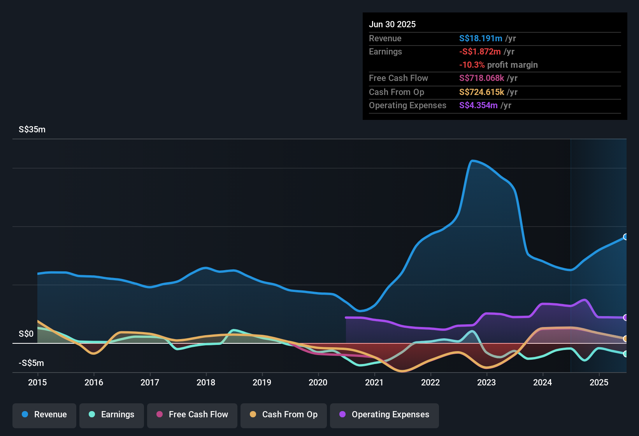Click the teal Earnings legend dot

tap(91, 415)
